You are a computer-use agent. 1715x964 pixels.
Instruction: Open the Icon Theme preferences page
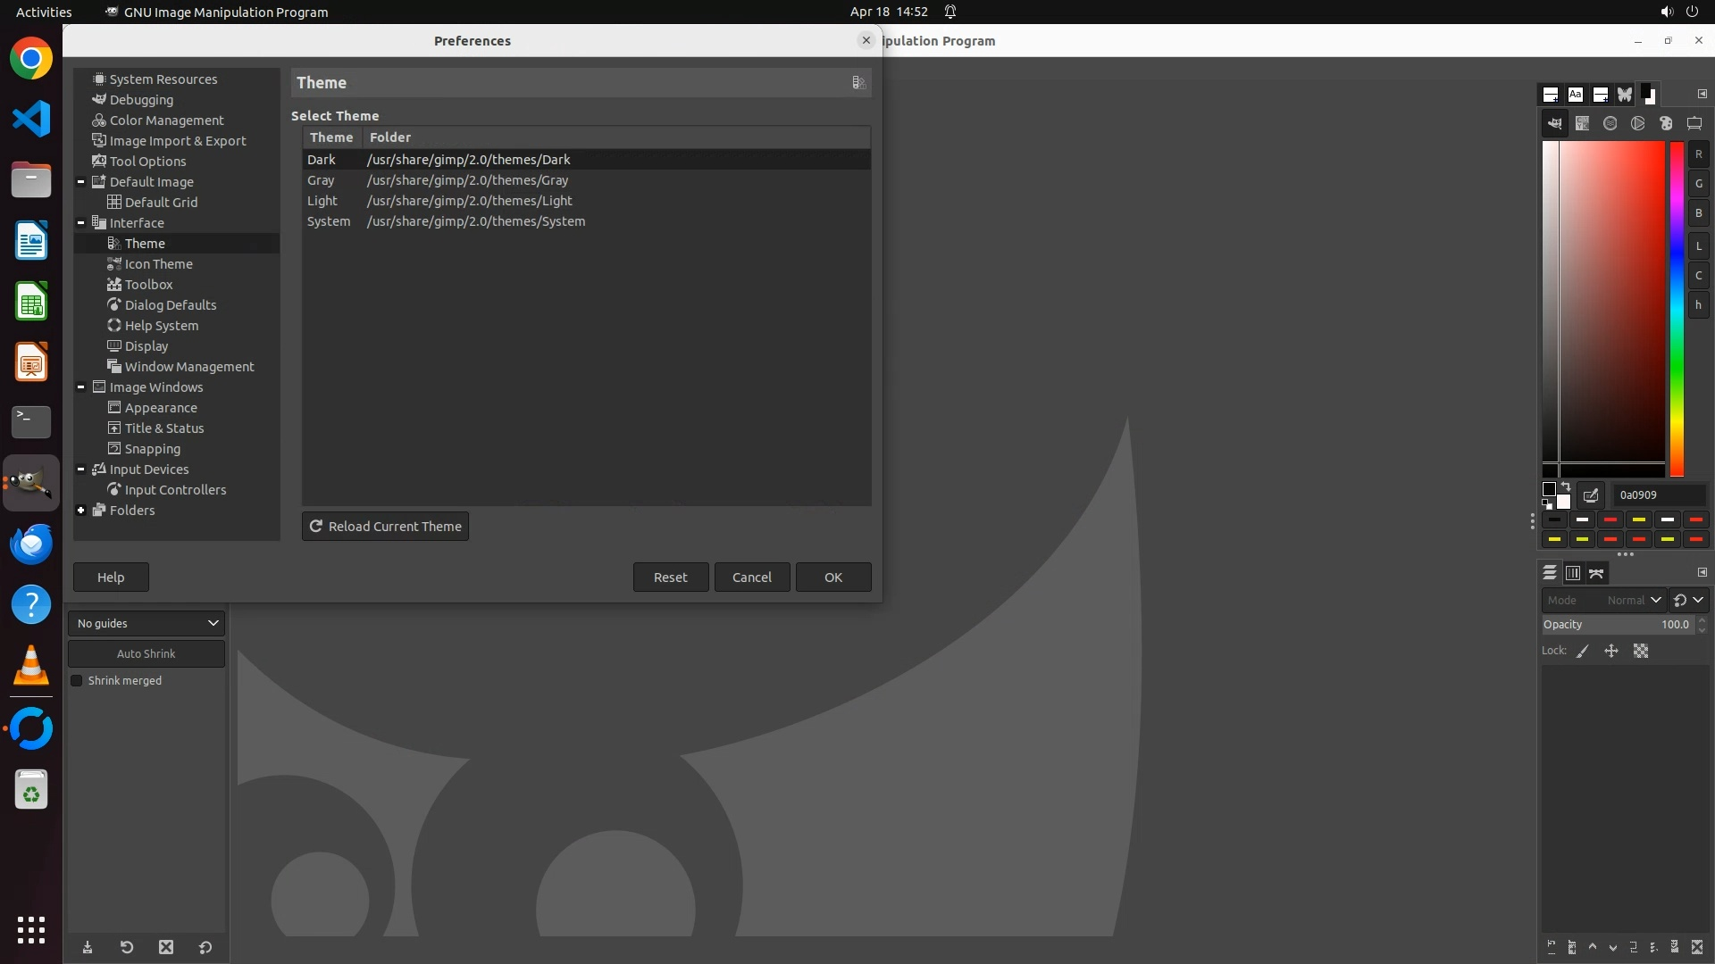pos(158,264)
